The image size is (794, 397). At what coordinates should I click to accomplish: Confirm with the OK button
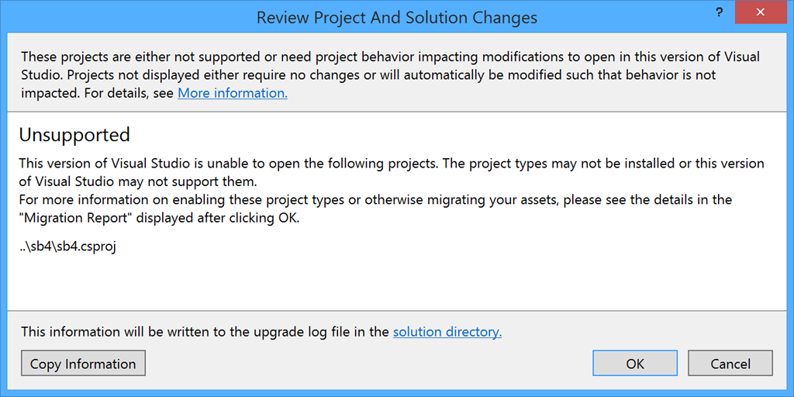(634, 364)
